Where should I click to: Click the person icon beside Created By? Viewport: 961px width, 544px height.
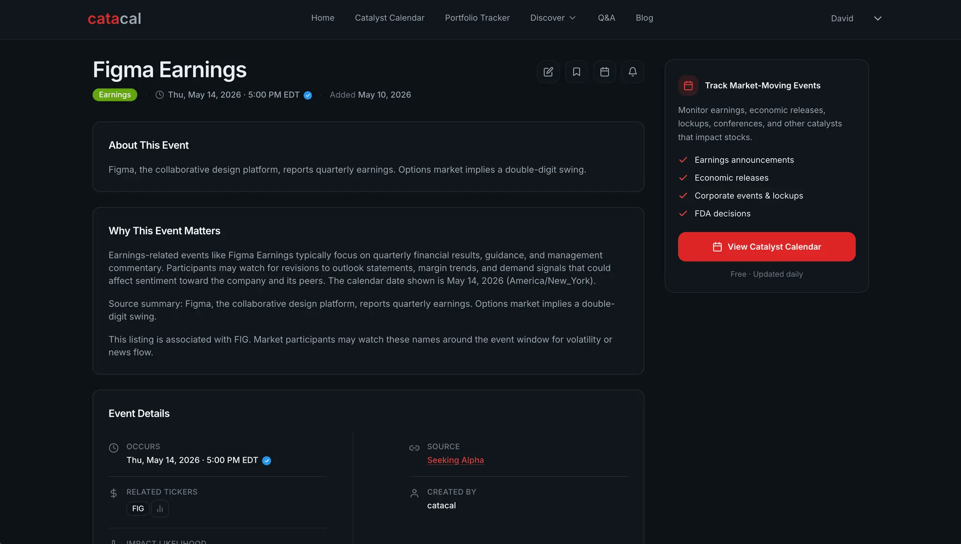point(414,493)
